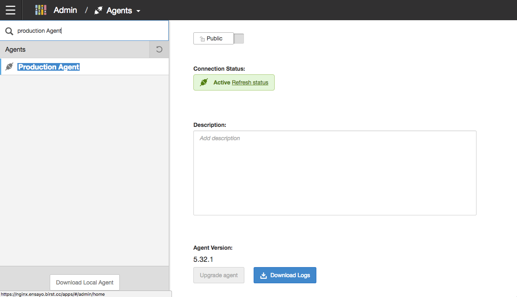Click the plug icon beside Production Agent
Viewport: 517px width, 297px height.
pyautogui.click(x=10, y=67)
